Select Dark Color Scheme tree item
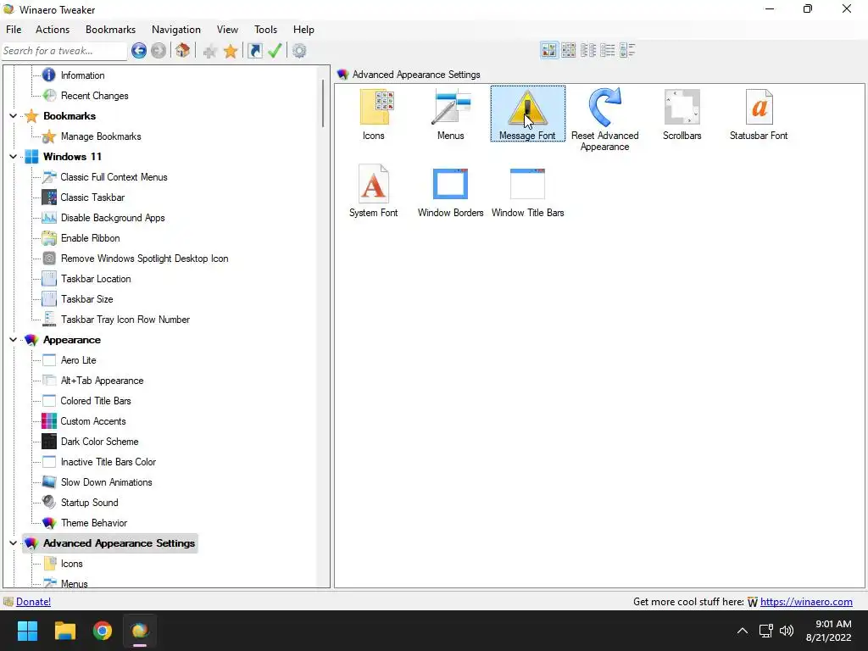 click(x=100, y=442)
